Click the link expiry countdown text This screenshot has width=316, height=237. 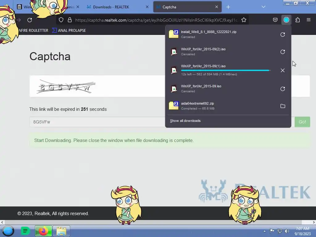(x=68, y=109)
